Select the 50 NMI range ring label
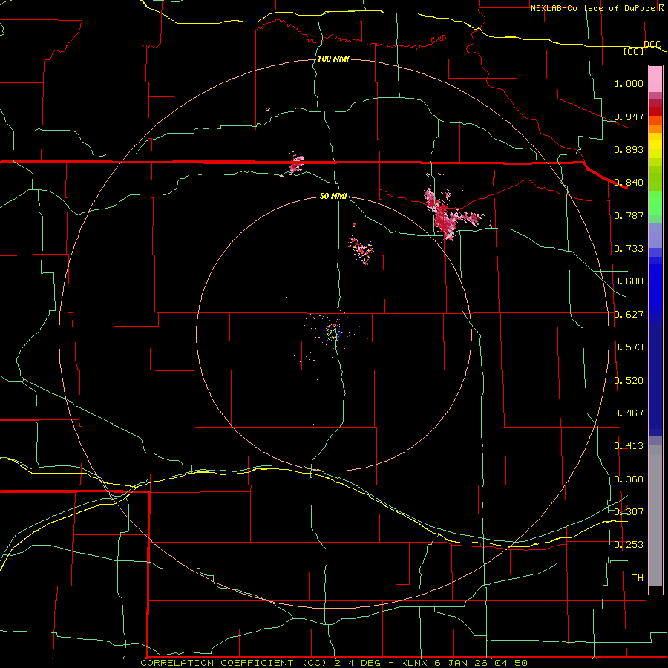This screenshot has width=668, height=668. point(333,196)
